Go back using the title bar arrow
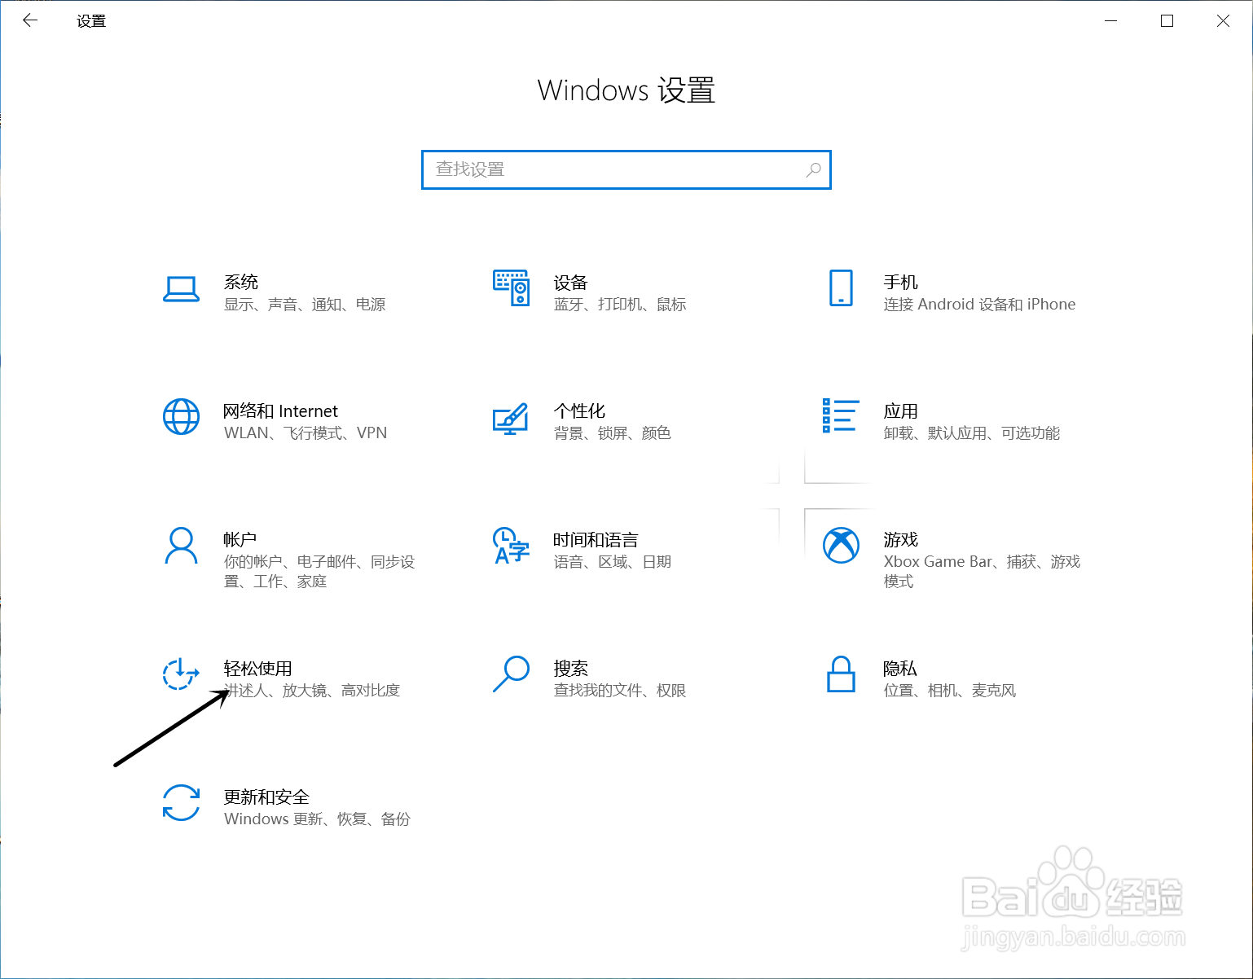1253x979 pixels. (30, 20)
